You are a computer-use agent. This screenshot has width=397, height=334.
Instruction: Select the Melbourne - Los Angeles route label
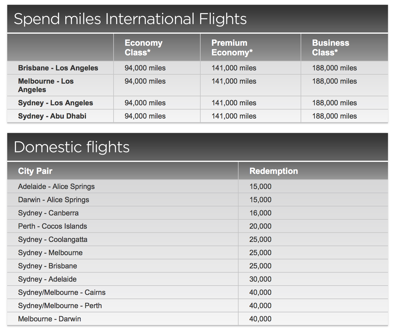tap(46, 85)
